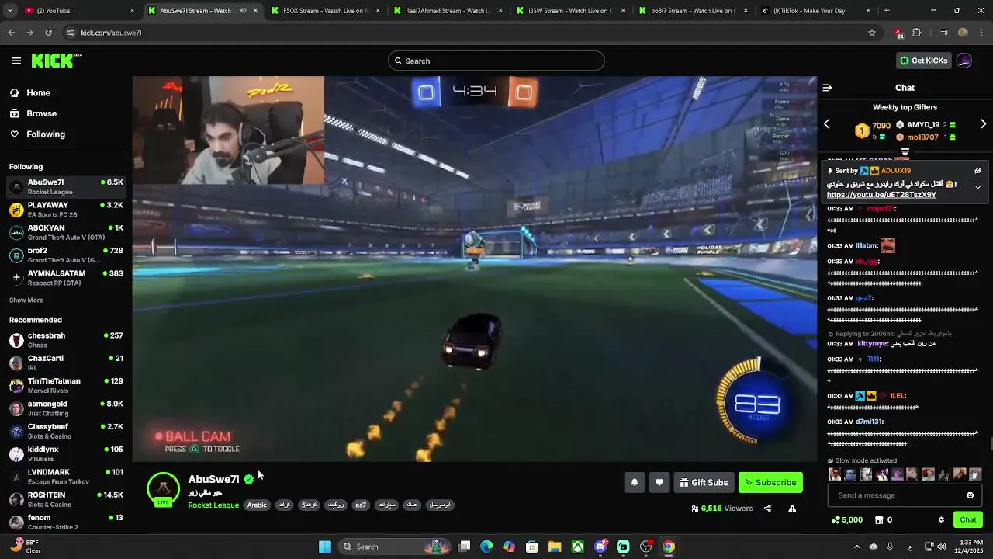Open Microsoft Edge from taskbar

pyautogui.click(x=486, y=547)
